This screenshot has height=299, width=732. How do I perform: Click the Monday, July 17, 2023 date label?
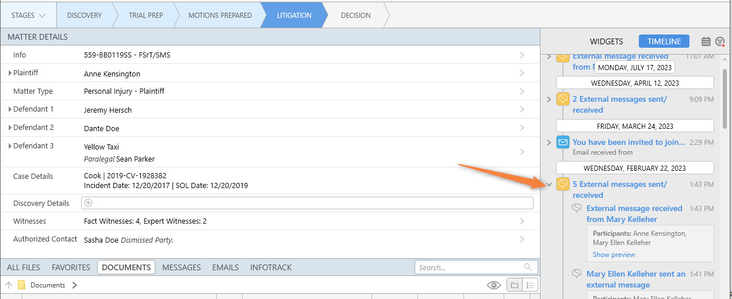635,67
